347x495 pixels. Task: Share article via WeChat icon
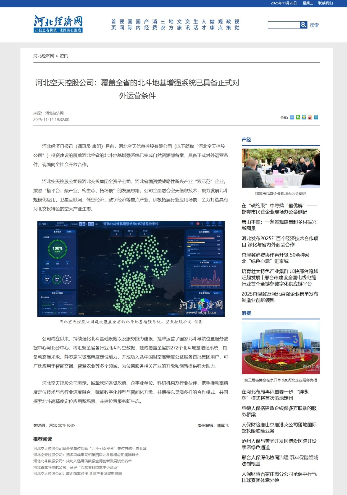[298, 117]
